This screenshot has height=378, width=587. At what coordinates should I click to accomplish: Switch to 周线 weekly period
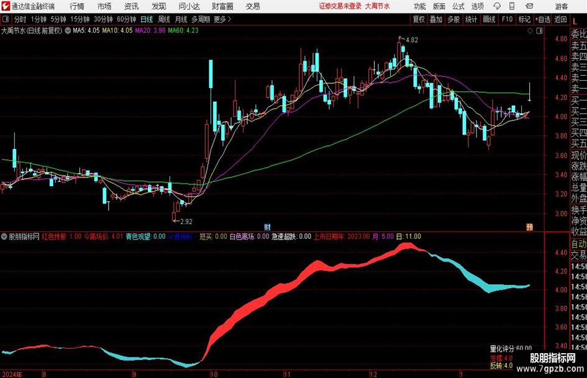(x=164, y=19)
